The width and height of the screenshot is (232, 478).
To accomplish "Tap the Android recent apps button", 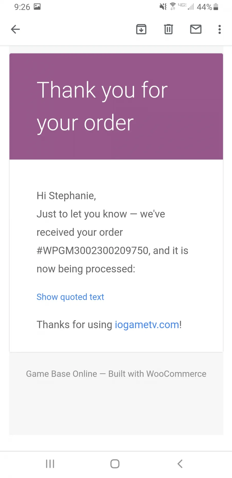I will click(x=50, y=464).
